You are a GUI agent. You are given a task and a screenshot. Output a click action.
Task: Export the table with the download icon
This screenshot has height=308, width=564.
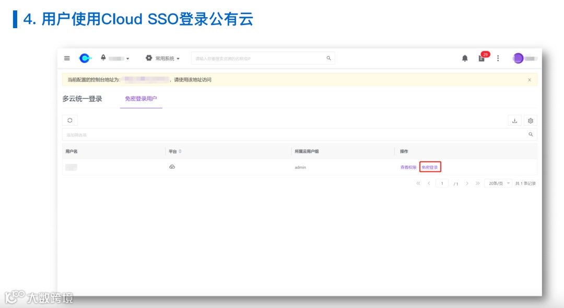click(514, 120)
